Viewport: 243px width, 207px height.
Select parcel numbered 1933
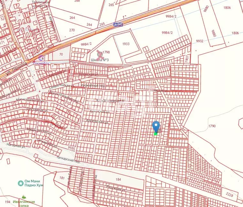click(126, 44)
